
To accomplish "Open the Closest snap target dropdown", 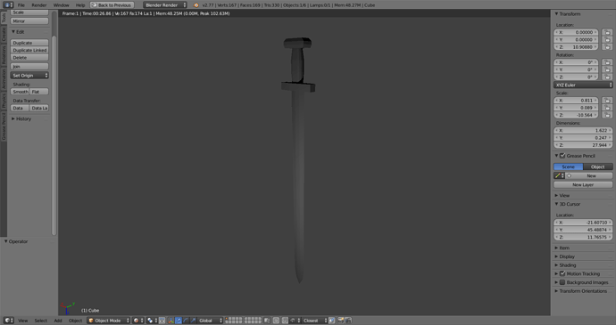I will (x=314, y=321).
